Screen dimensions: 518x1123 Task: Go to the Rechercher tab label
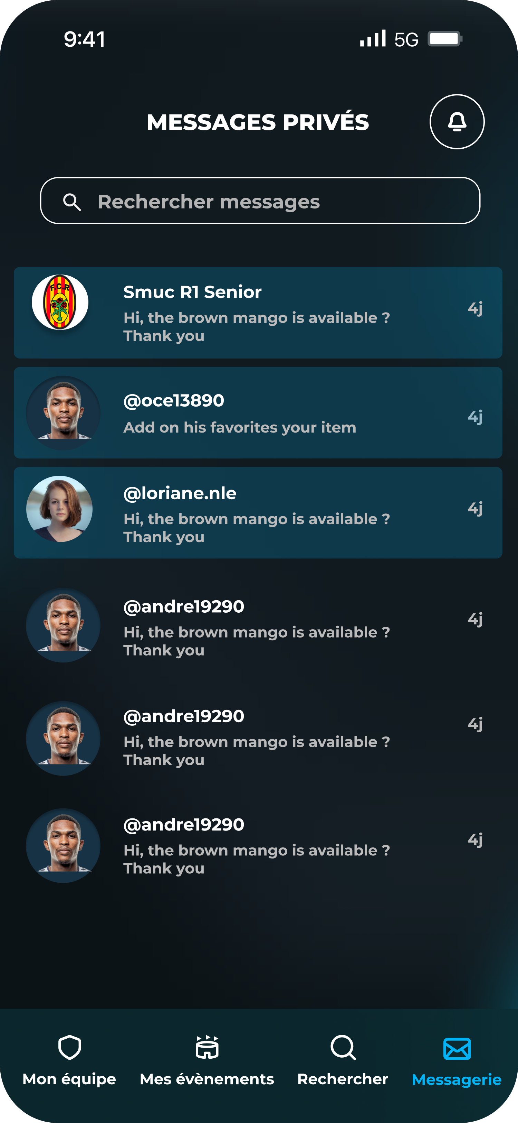point(343,1079)
